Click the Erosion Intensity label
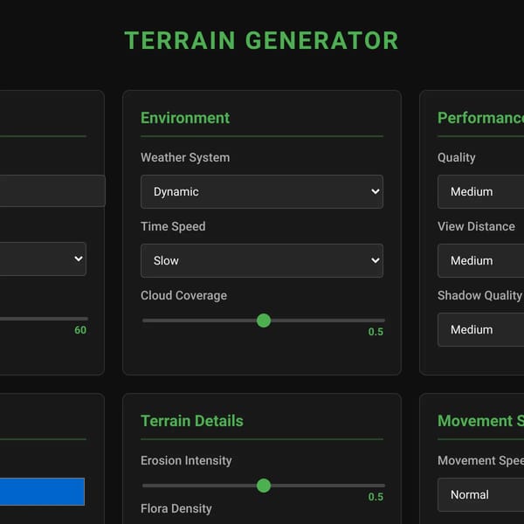 pyautogui.click(x=186, y=460)
